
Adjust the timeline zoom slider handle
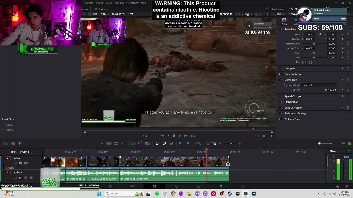tap(231, 144)
